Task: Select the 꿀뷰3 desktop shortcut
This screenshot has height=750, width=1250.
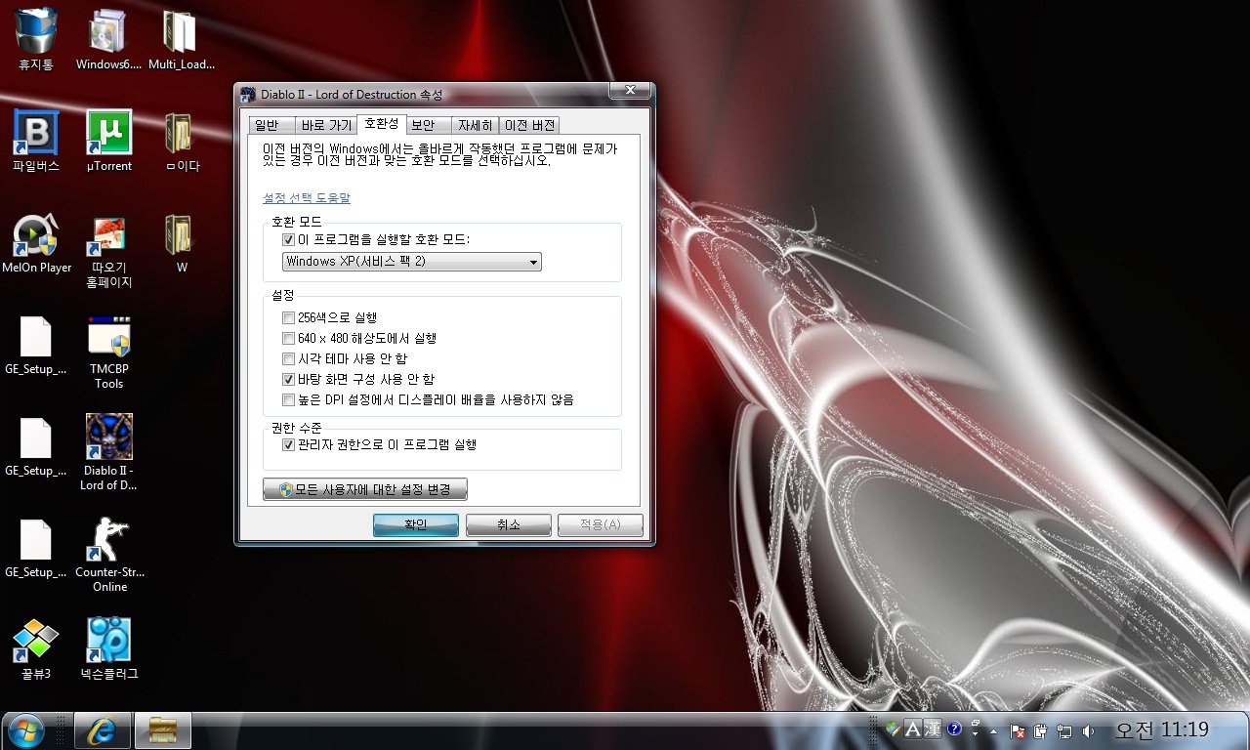Action: (x=36, y=648)
